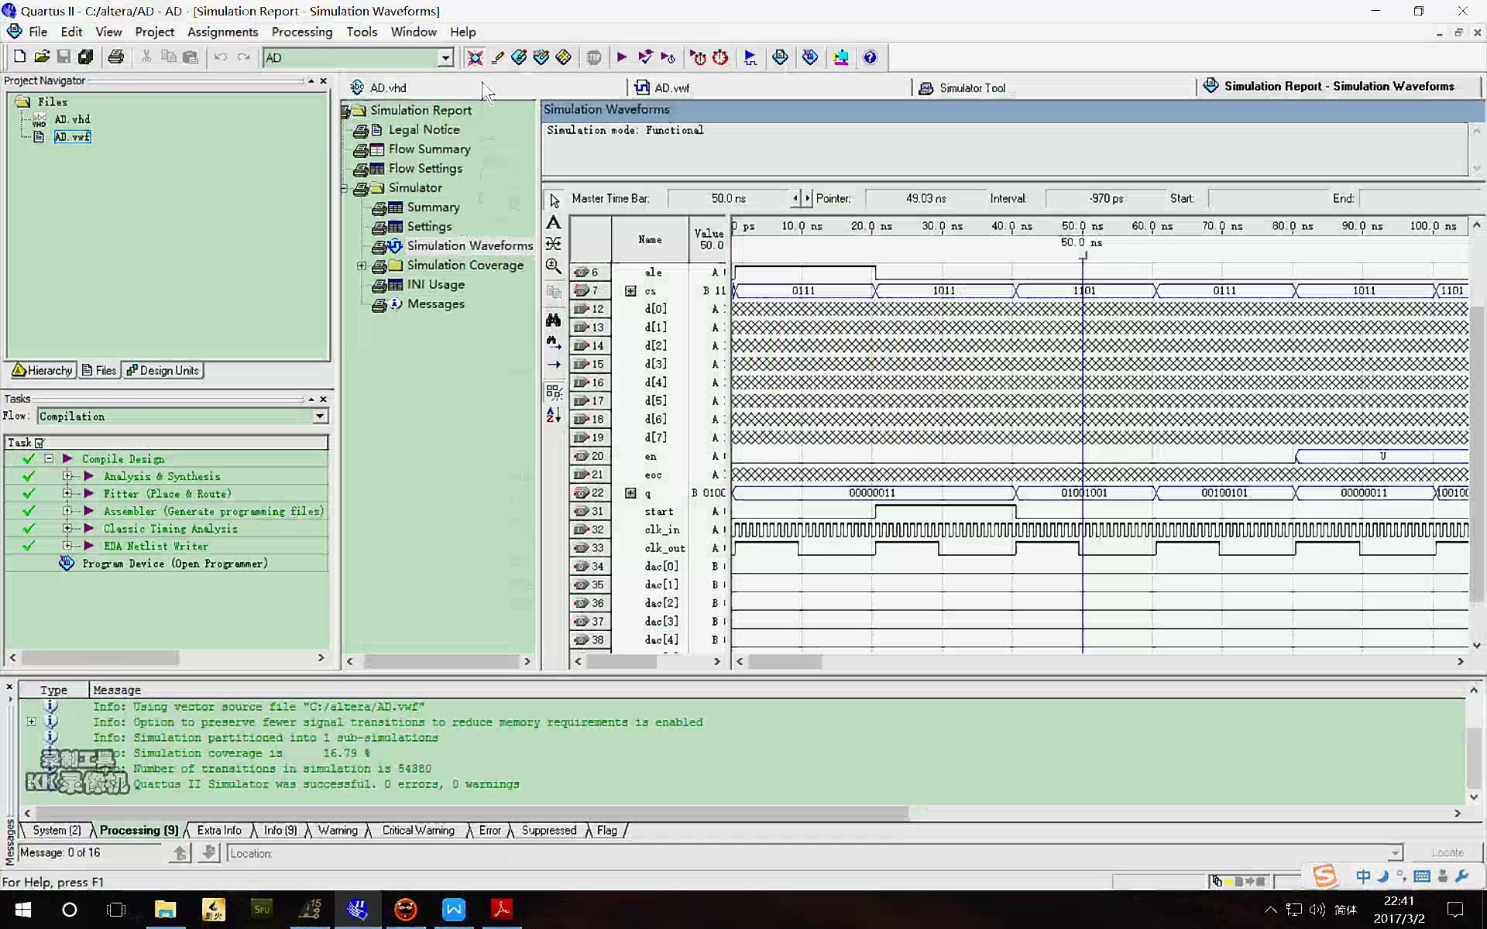Click the next message down arrow button
Image resolution: width=1487 pixels, height=929 pixels.
[x=208, y=853]
